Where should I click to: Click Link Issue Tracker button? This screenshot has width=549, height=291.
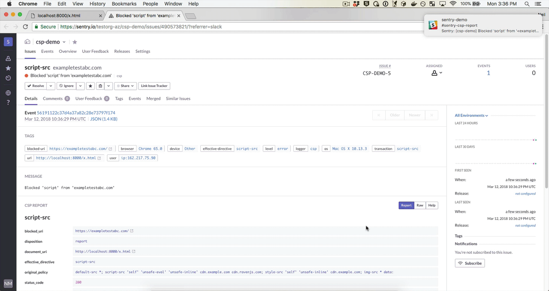coord(154,86)
